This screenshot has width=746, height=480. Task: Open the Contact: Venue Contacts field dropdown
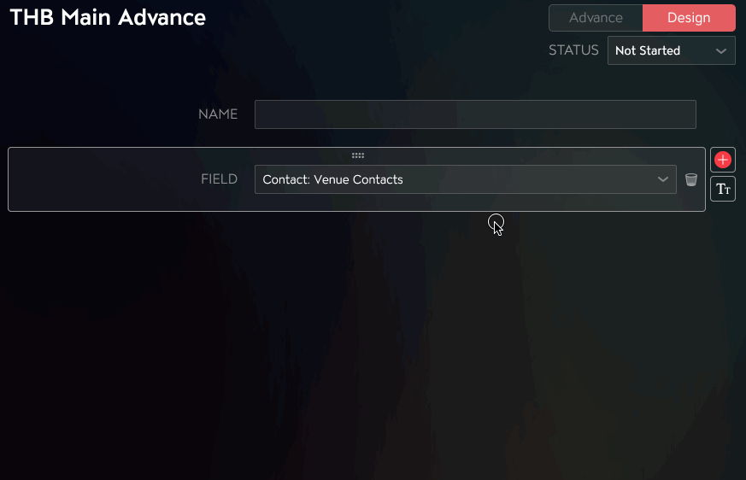point(466,179)
